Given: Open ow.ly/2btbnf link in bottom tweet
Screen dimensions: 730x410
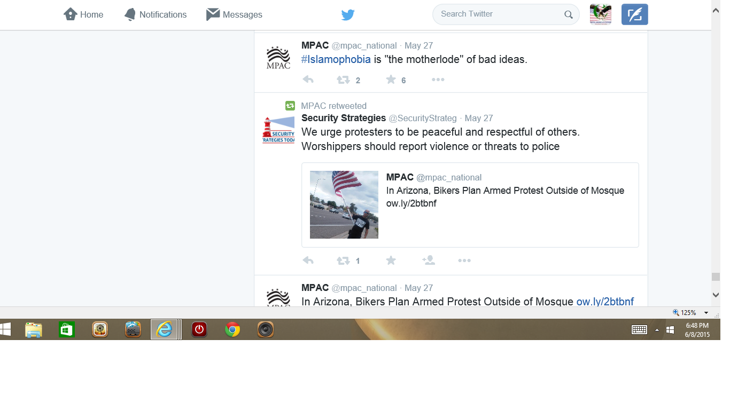Looking at the screenshot, I should point(605,302).
